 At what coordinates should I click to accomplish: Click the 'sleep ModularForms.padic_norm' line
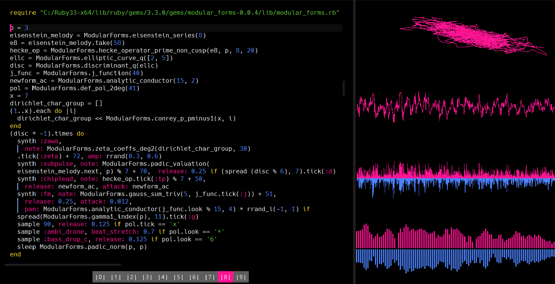tap(82, 247)
